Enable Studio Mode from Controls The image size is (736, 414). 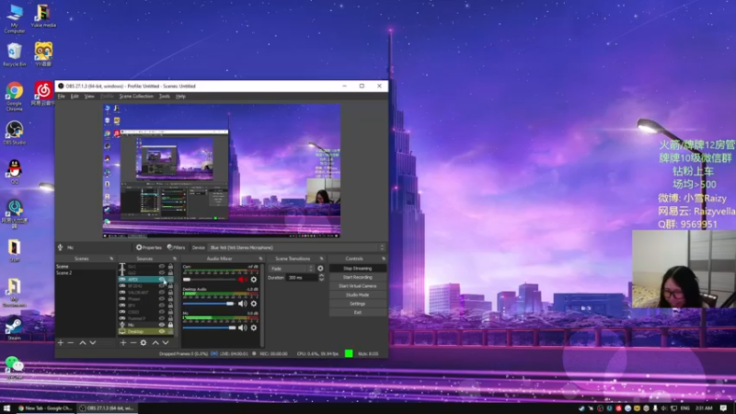tap(358, 294)
